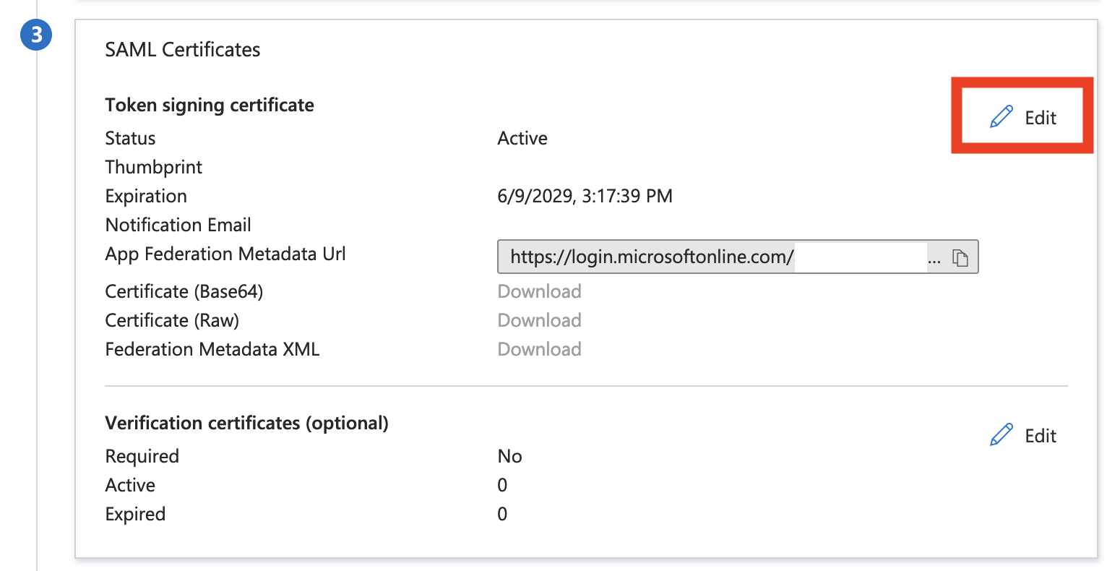
Task: Click the Federation Metadata XML label
Action: pos(212,349)
